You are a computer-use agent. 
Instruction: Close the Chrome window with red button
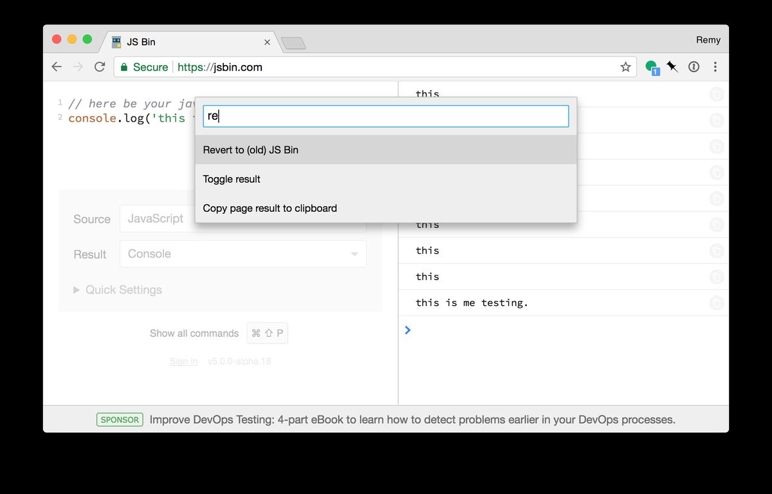[57, 39]
